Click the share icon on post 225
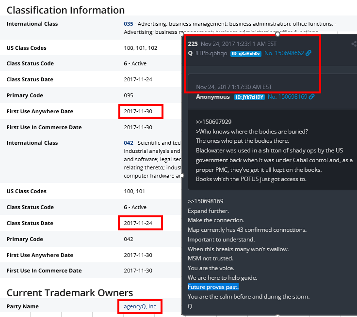The height and width of the screenshot is (317, 357). point(354,44)
